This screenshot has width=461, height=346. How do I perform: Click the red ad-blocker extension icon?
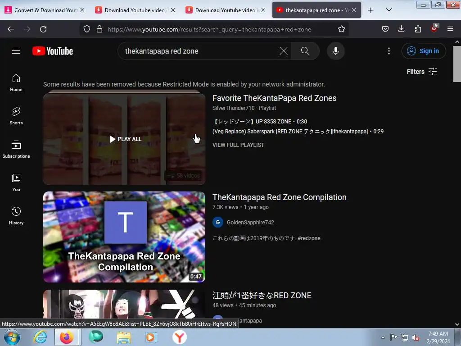click(x=434, y=28)
